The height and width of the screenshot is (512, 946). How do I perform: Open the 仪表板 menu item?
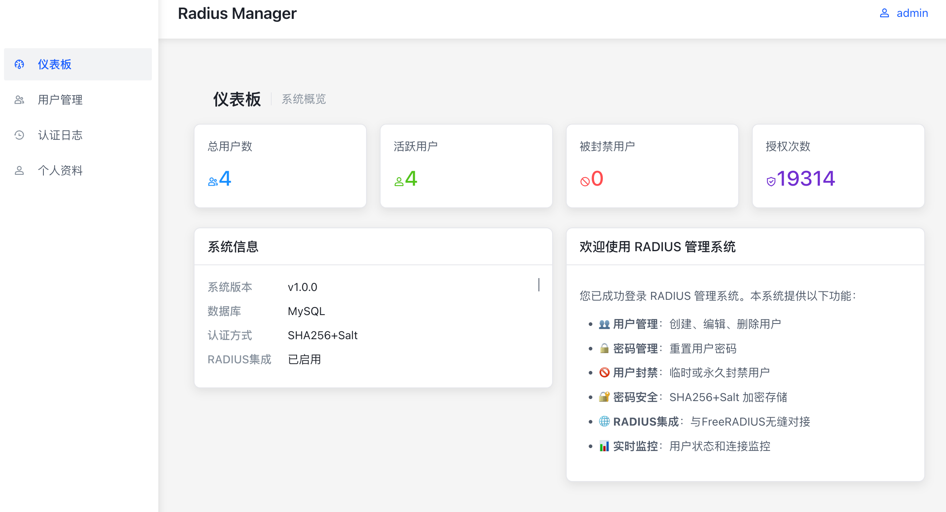pos(78,64)
